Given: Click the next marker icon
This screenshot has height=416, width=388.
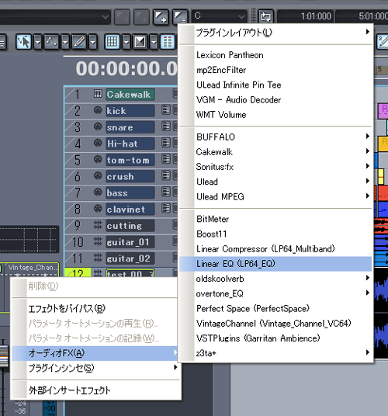Looking at the screenshot, I should pyautogui.click(x=141, y=17).
